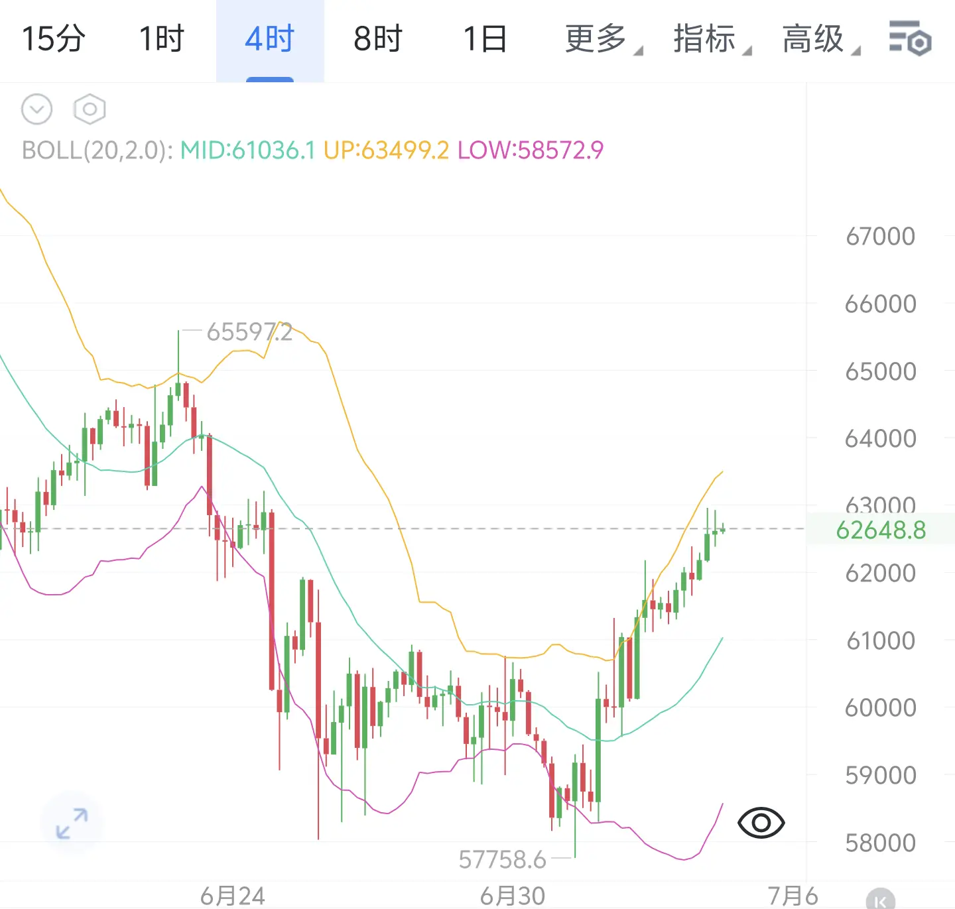The width and height of the screenshot is (955, 909).
Task: Expand chart to fullscreen with arrows icon
Action: pos(72,823)
